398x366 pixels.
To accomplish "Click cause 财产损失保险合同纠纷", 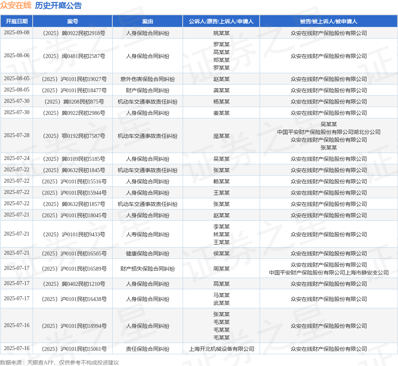I will click(147, 269).
